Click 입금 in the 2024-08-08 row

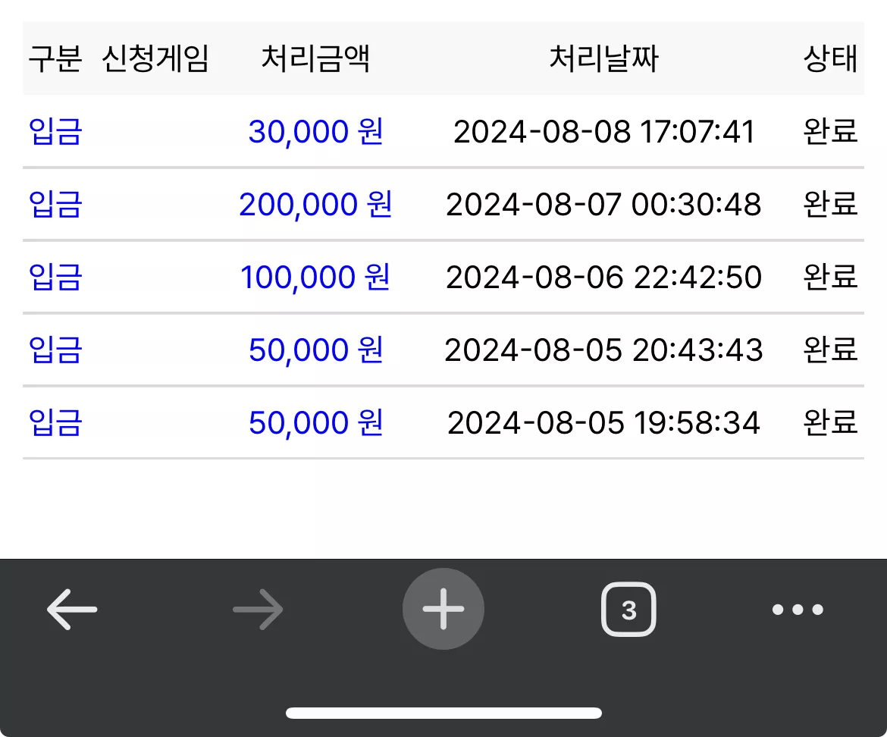point(55,132)
